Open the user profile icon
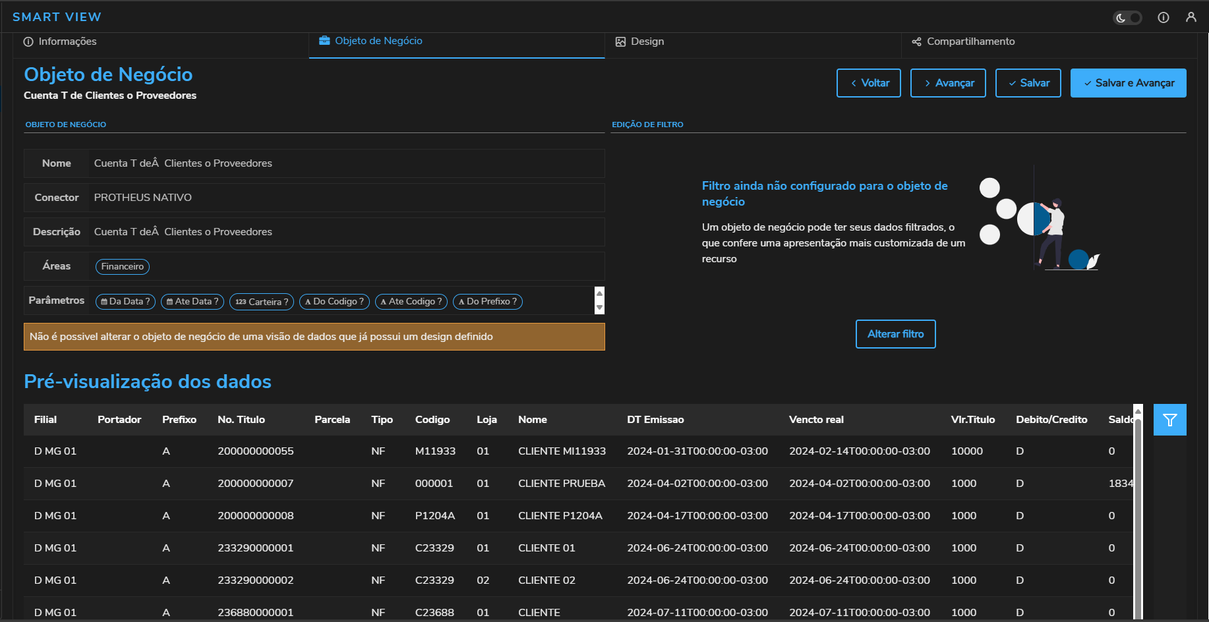The width and height of the screenshot is (1209, 622). (1191, 17)
